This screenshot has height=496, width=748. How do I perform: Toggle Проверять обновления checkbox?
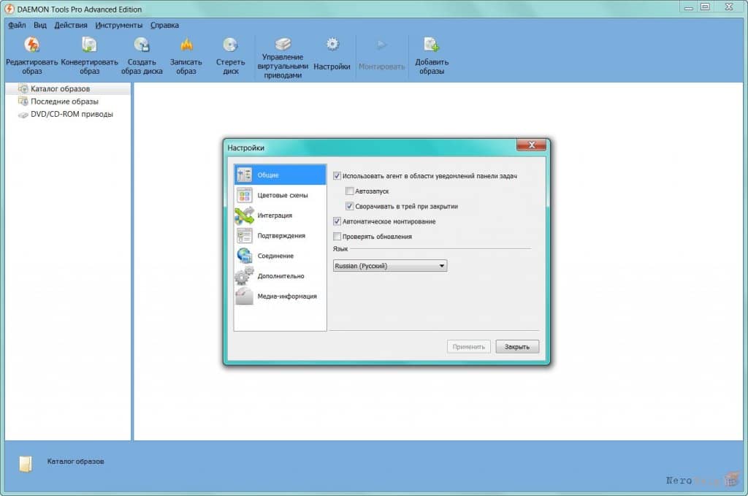(x=337, y=237)
